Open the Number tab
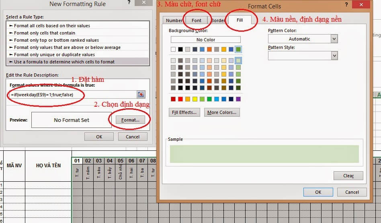This screenshot has height=223, width=381. pyautogui.click(x=174, y=20)
